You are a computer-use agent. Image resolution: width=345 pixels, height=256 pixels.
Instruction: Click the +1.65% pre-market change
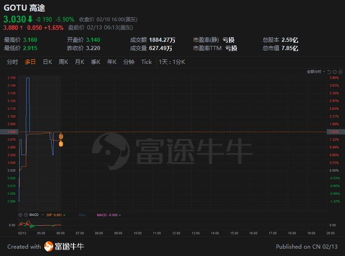click(x=54, y=28)
